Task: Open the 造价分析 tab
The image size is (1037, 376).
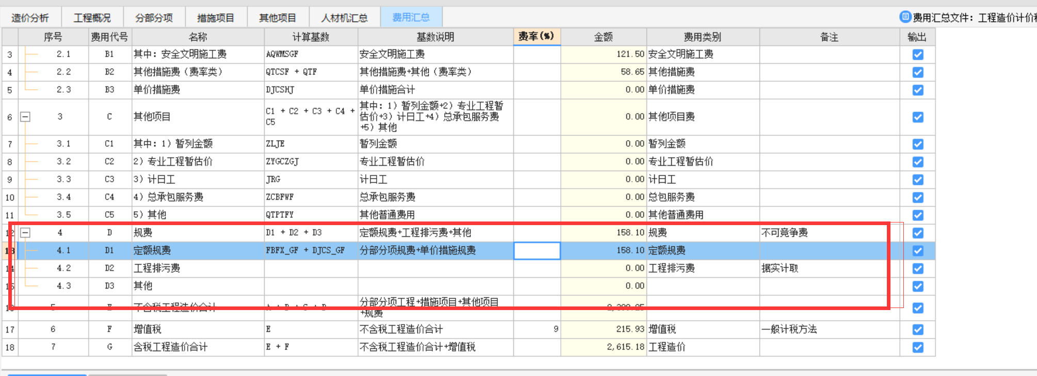Action: [x=30, y=18]
